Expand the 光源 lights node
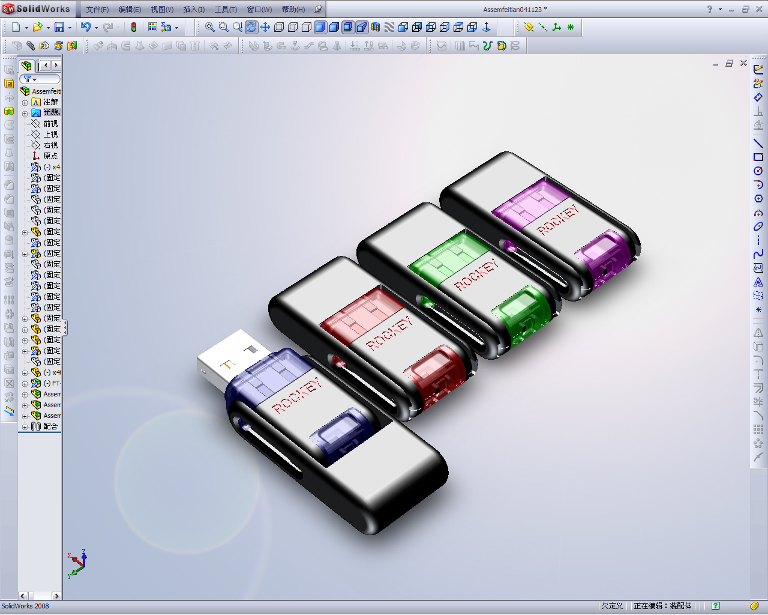This screenshot has width=768, height=615. [25, 114]
